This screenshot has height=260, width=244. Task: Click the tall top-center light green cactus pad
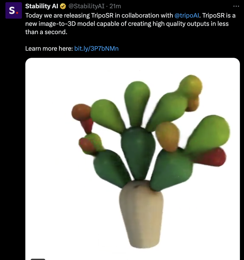[x=137, y=104]
